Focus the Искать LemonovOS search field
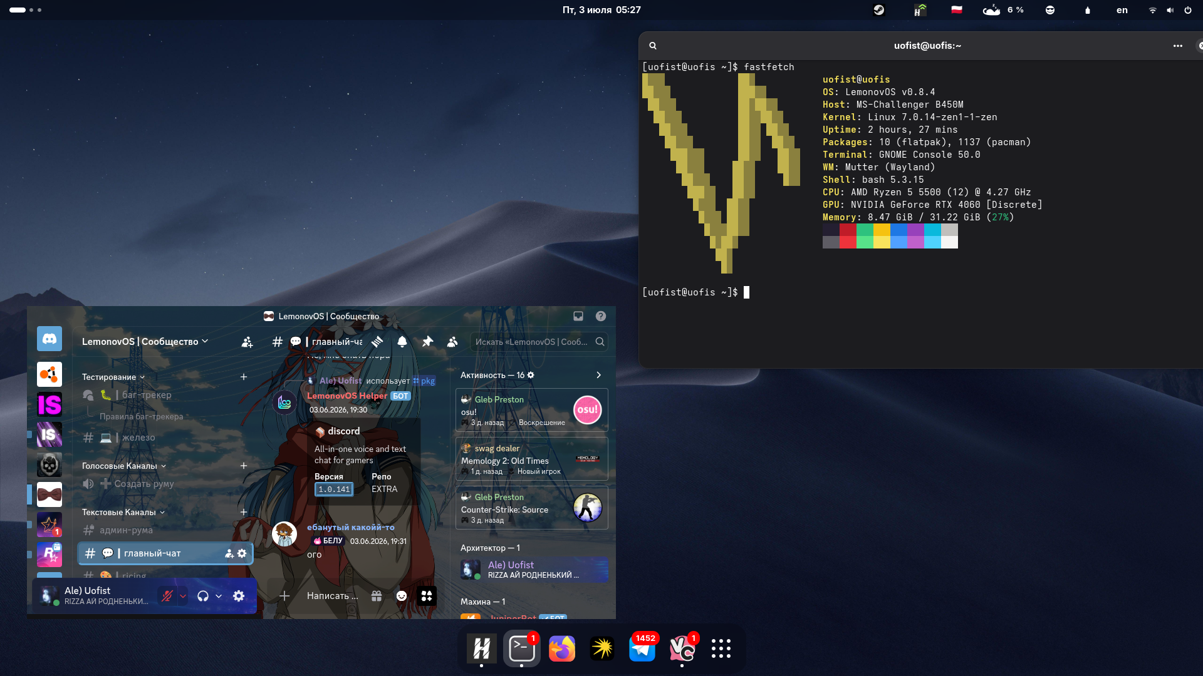The height and width of the screenshot is (676, 1203). [539, 342]
